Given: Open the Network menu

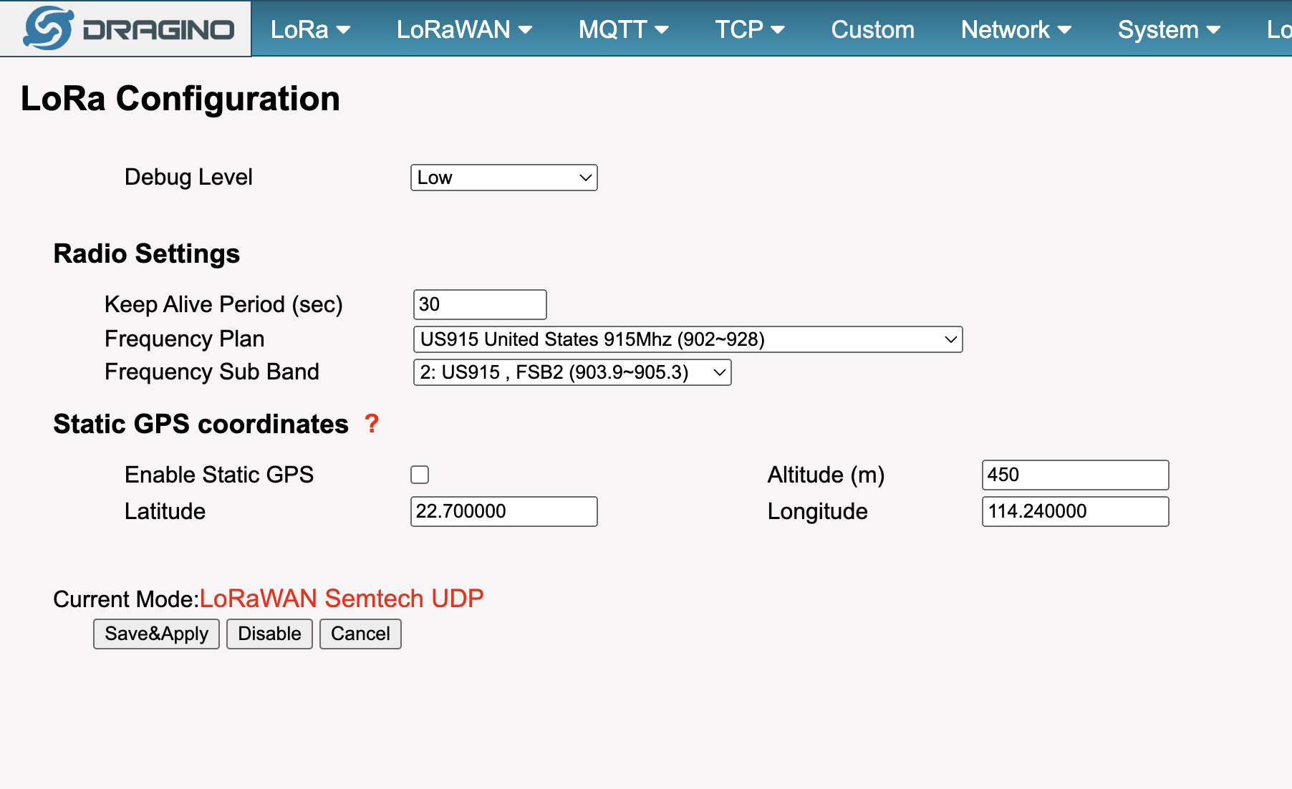Looking at the screenshot, I should [x=1016, y=29].
